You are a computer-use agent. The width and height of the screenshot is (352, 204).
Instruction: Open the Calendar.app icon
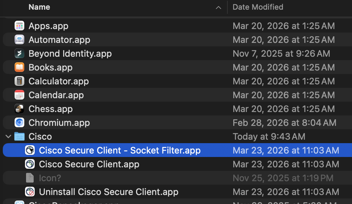(x=19, y=95)
